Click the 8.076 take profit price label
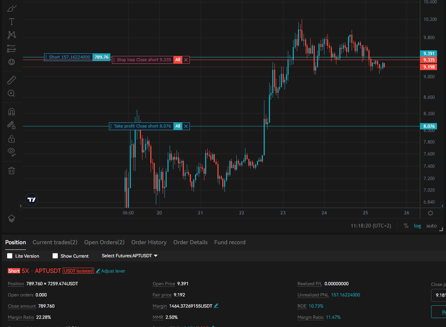 coord(428,126)
